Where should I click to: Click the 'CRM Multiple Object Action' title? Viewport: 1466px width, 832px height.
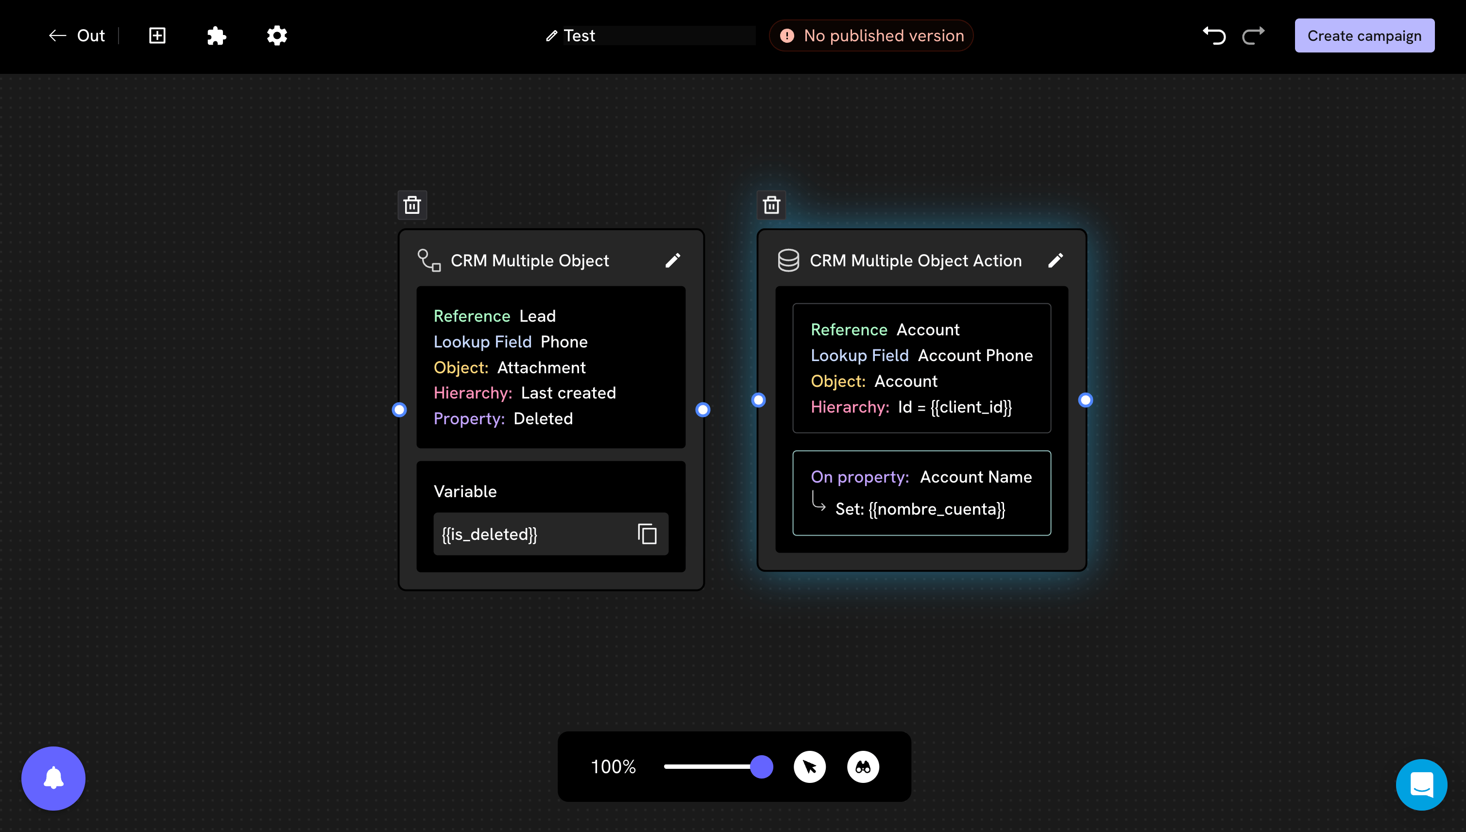tap(916, 260)
